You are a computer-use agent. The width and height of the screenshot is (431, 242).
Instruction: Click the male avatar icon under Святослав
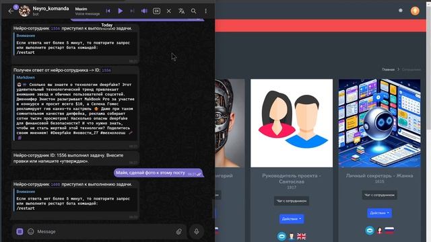(x=292, y=236)
